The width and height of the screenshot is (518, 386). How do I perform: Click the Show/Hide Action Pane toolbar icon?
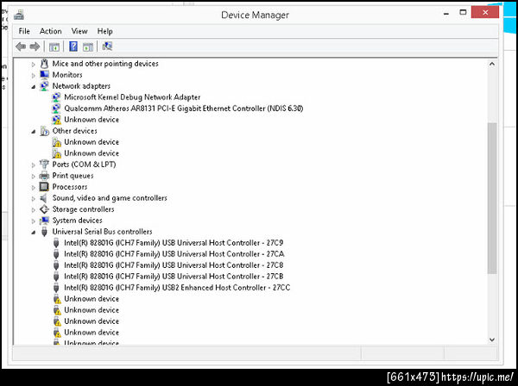pyautogui.click(x=88, y=47)
